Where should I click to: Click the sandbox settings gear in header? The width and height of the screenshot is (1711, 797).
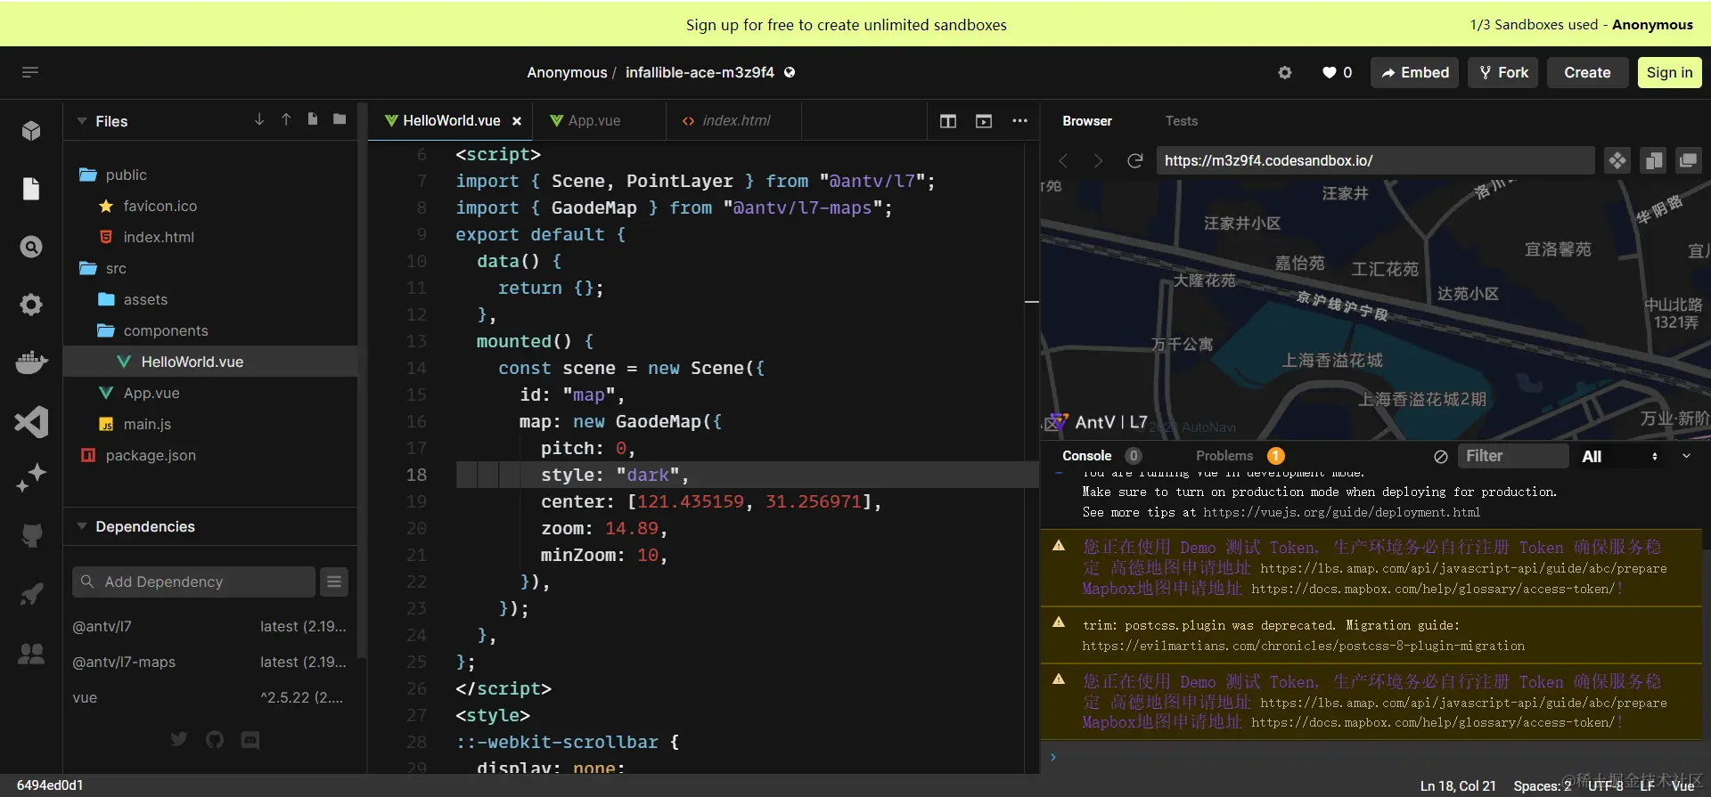(1285, 73)
